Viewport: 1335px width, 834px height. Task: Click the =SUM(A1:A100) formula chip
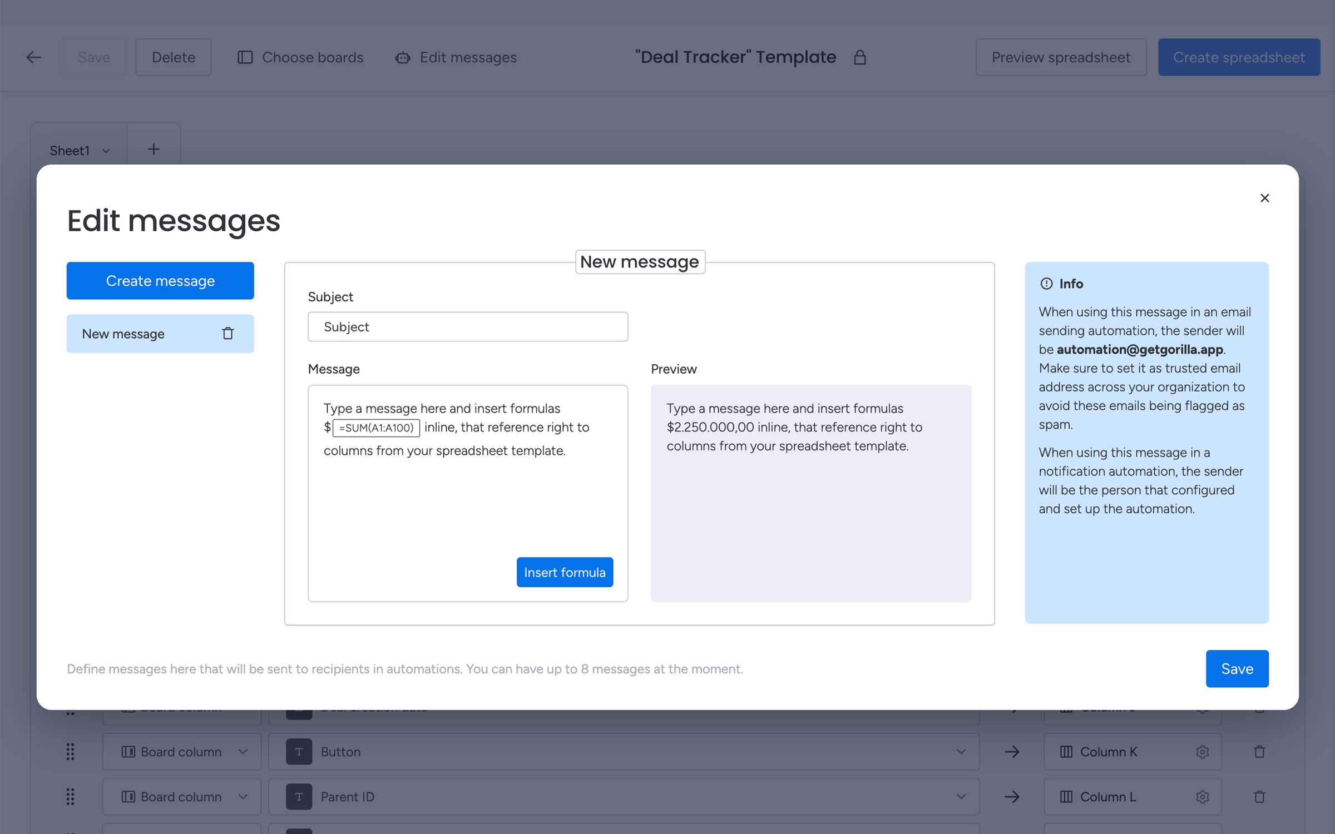pyautogui.click(x=376, y=428)
